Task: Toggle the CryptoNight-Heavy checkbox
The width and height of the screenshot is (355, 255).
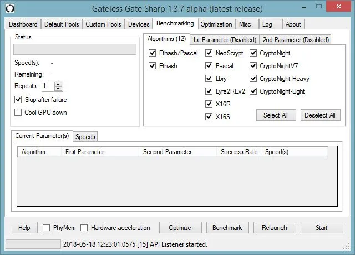Action: click(253, 79)
